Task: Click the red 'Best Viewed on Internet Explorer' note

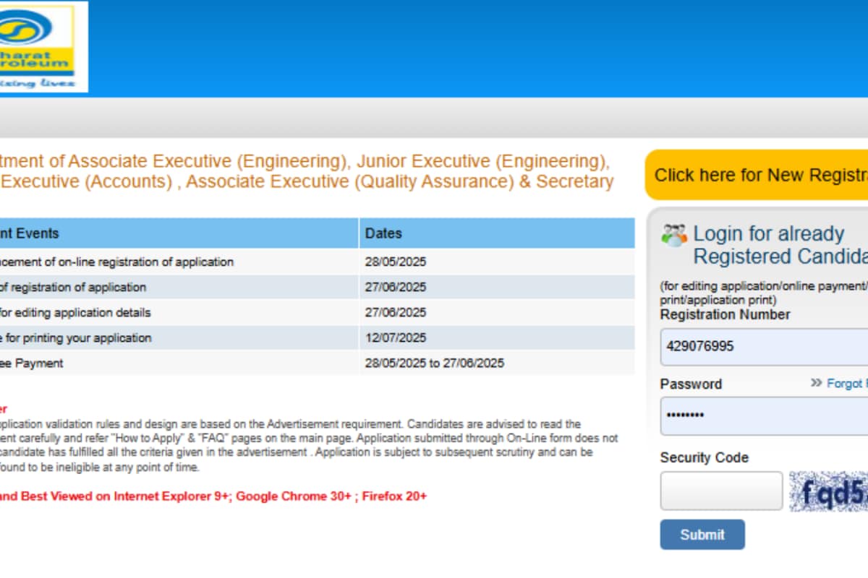Action: pos(213,496)
